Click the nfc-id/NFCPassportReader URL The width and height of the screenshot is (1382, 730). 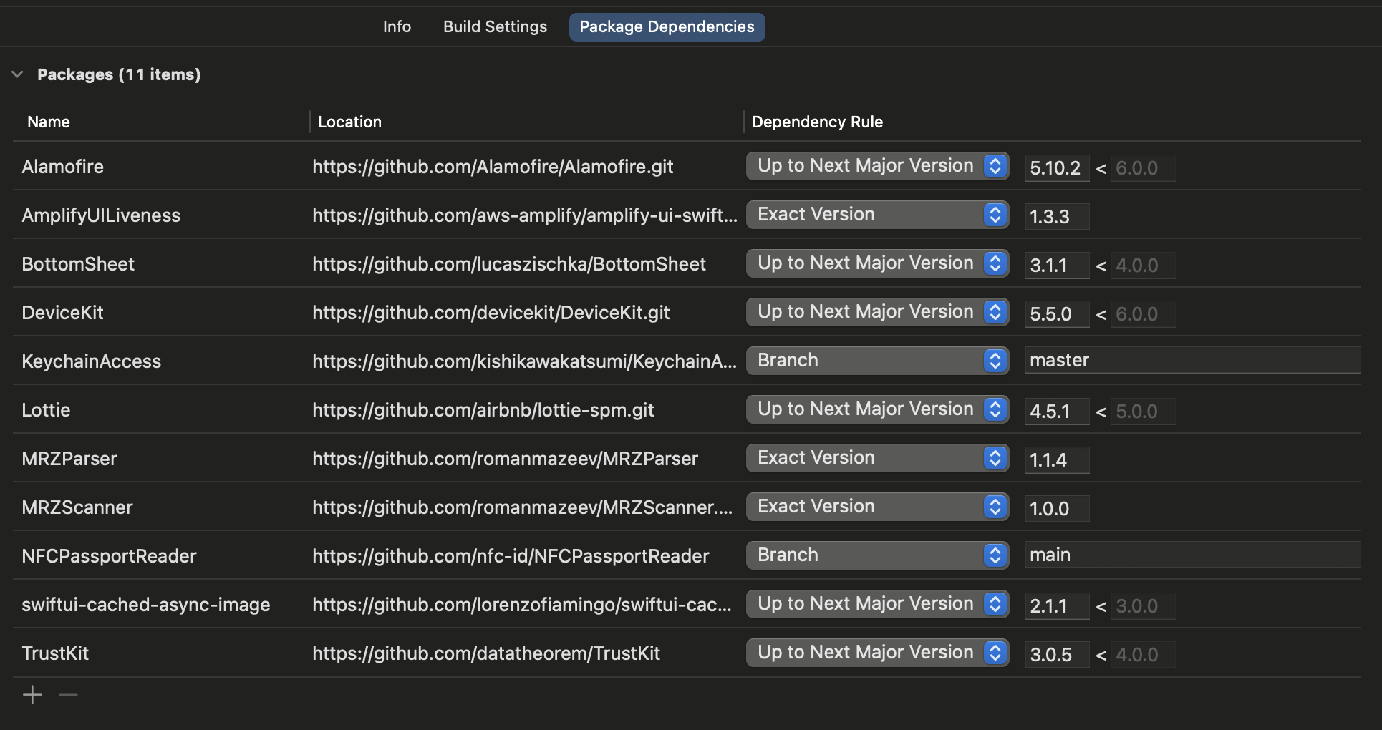coord(511,556)
